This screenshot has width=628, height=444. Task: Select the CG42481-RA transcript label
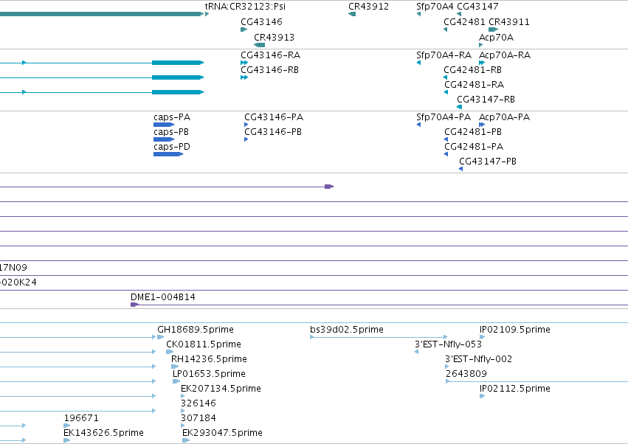tap(474, 85)
